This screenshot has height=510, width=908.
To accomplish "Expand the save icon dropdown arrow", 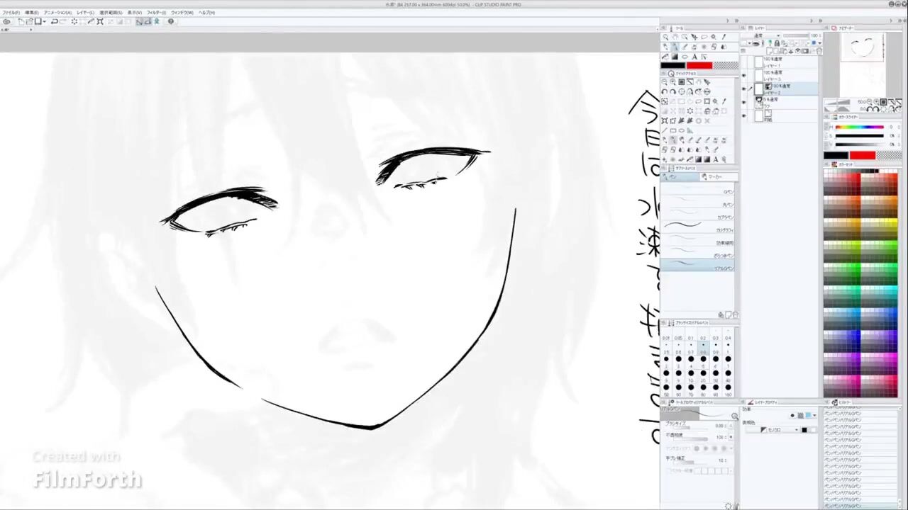I will 45,21.
